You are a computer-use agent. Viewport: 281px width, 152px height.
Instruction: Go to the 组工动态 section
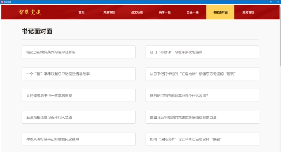coord(137,12)
